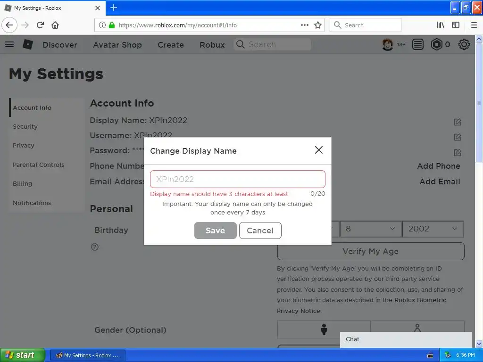Close the Change Display Name dialog
The height and width of the screenshot is (362, 483).
319,150
